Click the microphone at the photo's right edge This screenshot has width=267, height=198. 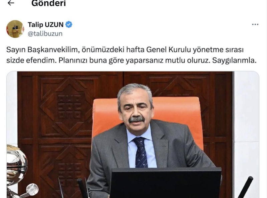pos(245,187)
